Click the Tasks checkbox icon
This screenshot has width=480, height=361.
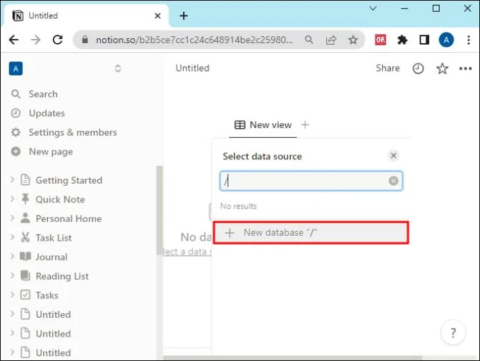(x=26, y=295)
